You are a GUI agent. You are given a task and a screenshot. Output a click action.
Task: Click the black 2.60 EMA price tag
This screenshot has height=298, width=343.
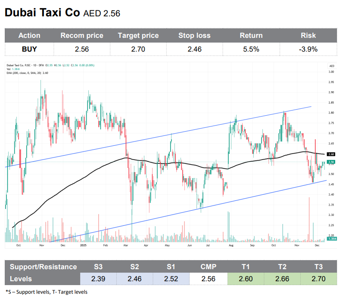click(x=331, y=154)
